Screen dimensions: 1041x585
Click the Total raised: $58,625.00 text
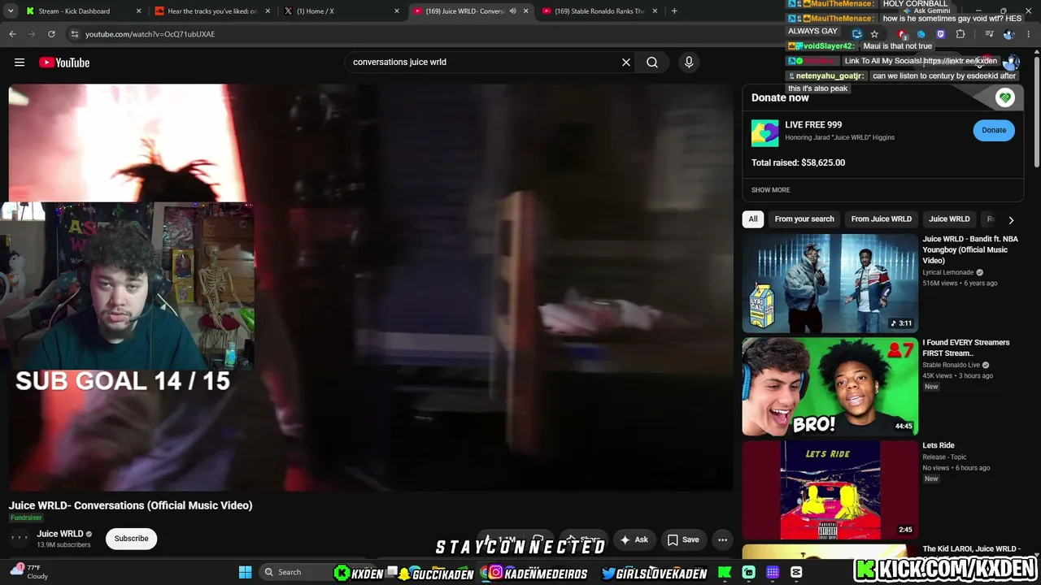pyautogui.click(x=798, y=162)
